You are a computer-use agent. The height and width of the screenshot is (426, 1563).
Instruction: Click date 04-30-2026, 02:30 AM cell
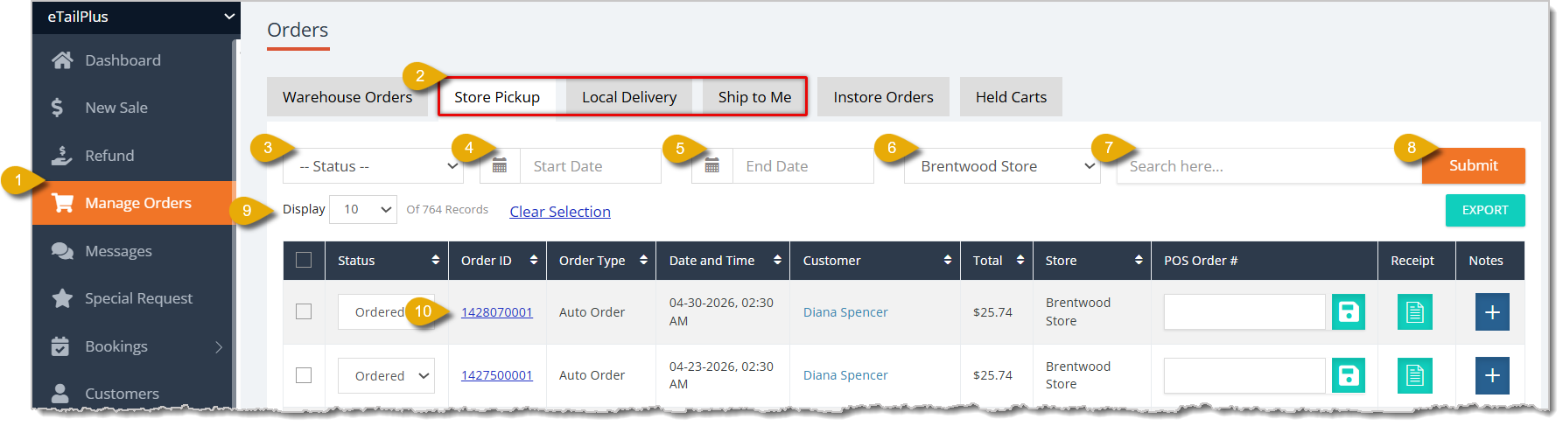tap(721, 312)
